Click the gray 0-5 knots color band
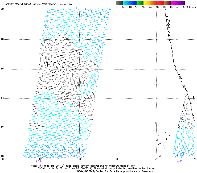This screenshot has height=173, width=197. (119, 3)
